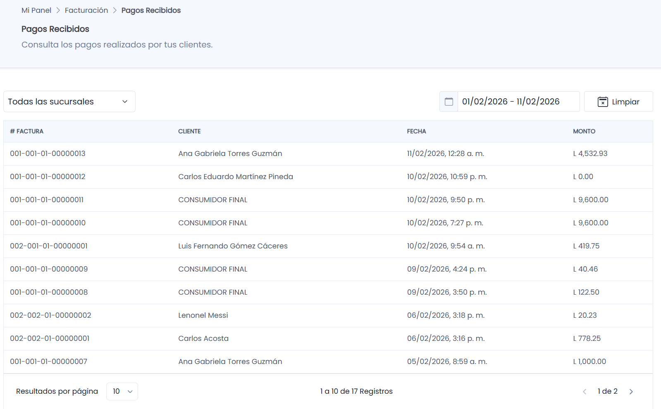Click amount L 419.75

tap(586, 246)
